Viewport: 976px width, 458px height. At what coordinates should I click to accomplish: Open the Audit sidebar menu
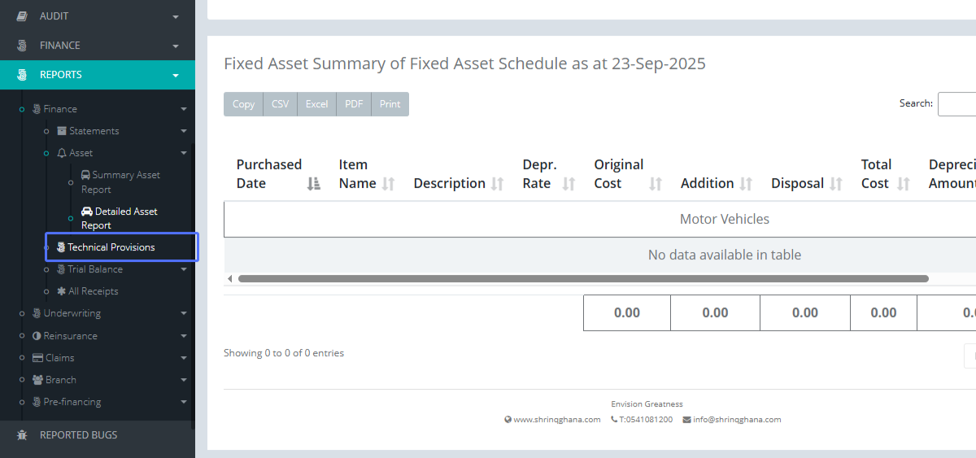97,16
